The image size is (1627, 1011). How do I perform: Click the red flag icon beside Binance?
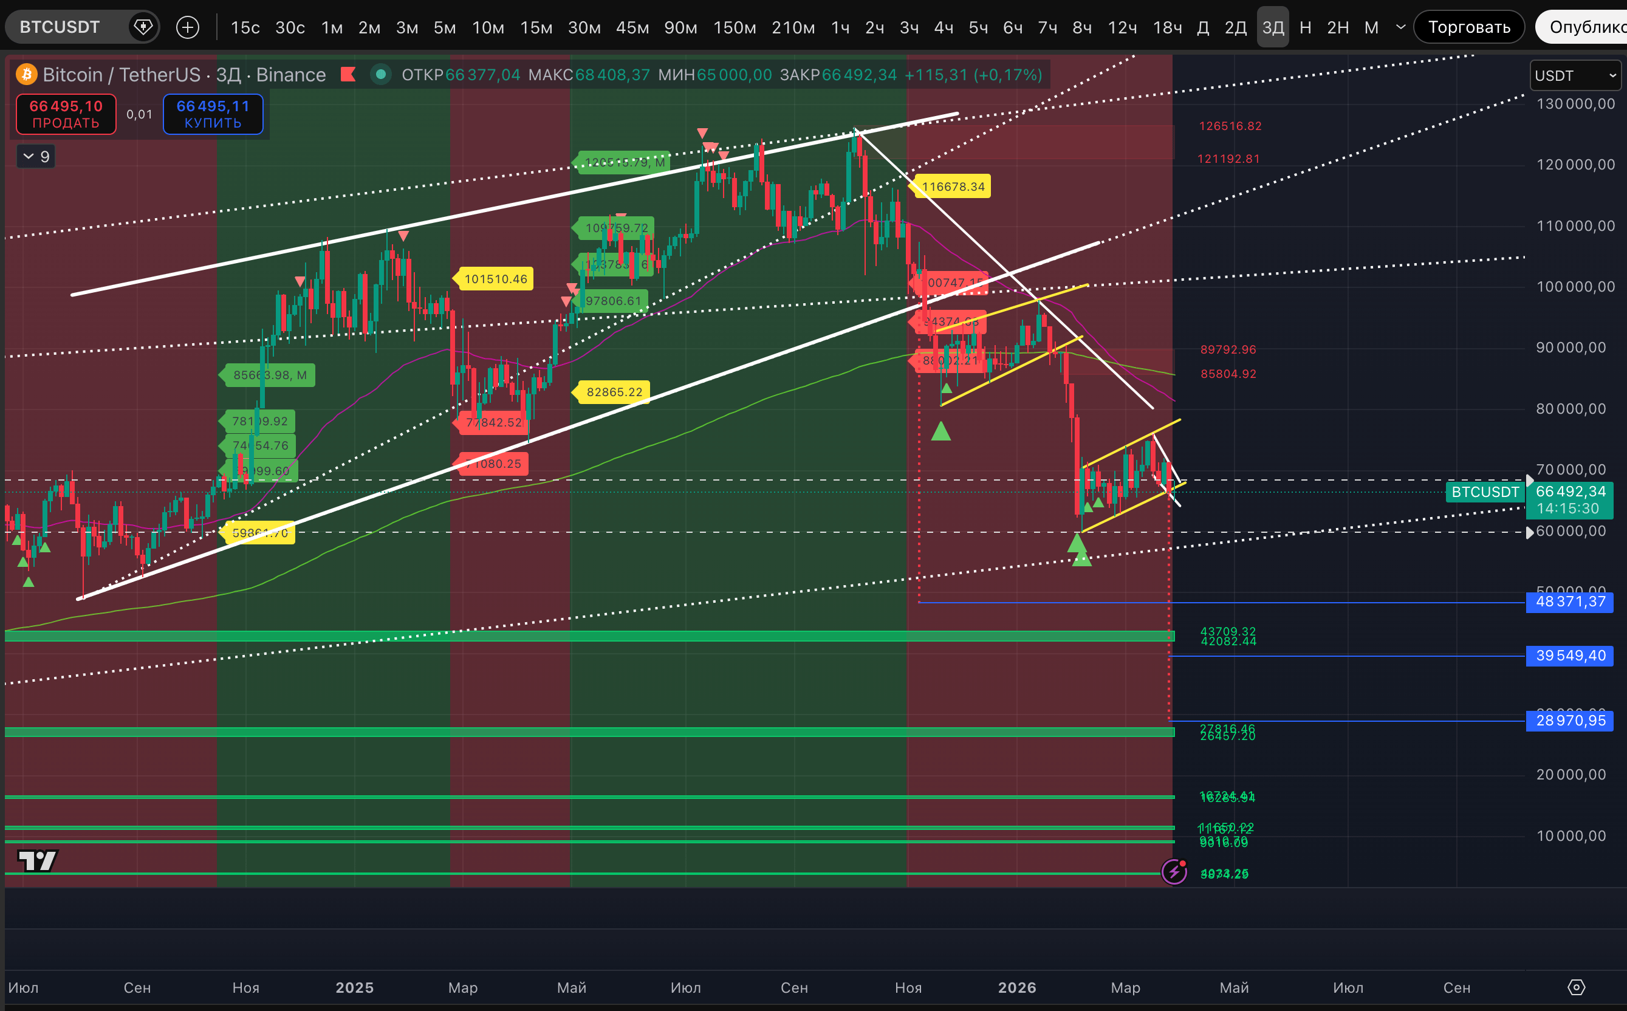pyautogui.click(x=348, y=74)
